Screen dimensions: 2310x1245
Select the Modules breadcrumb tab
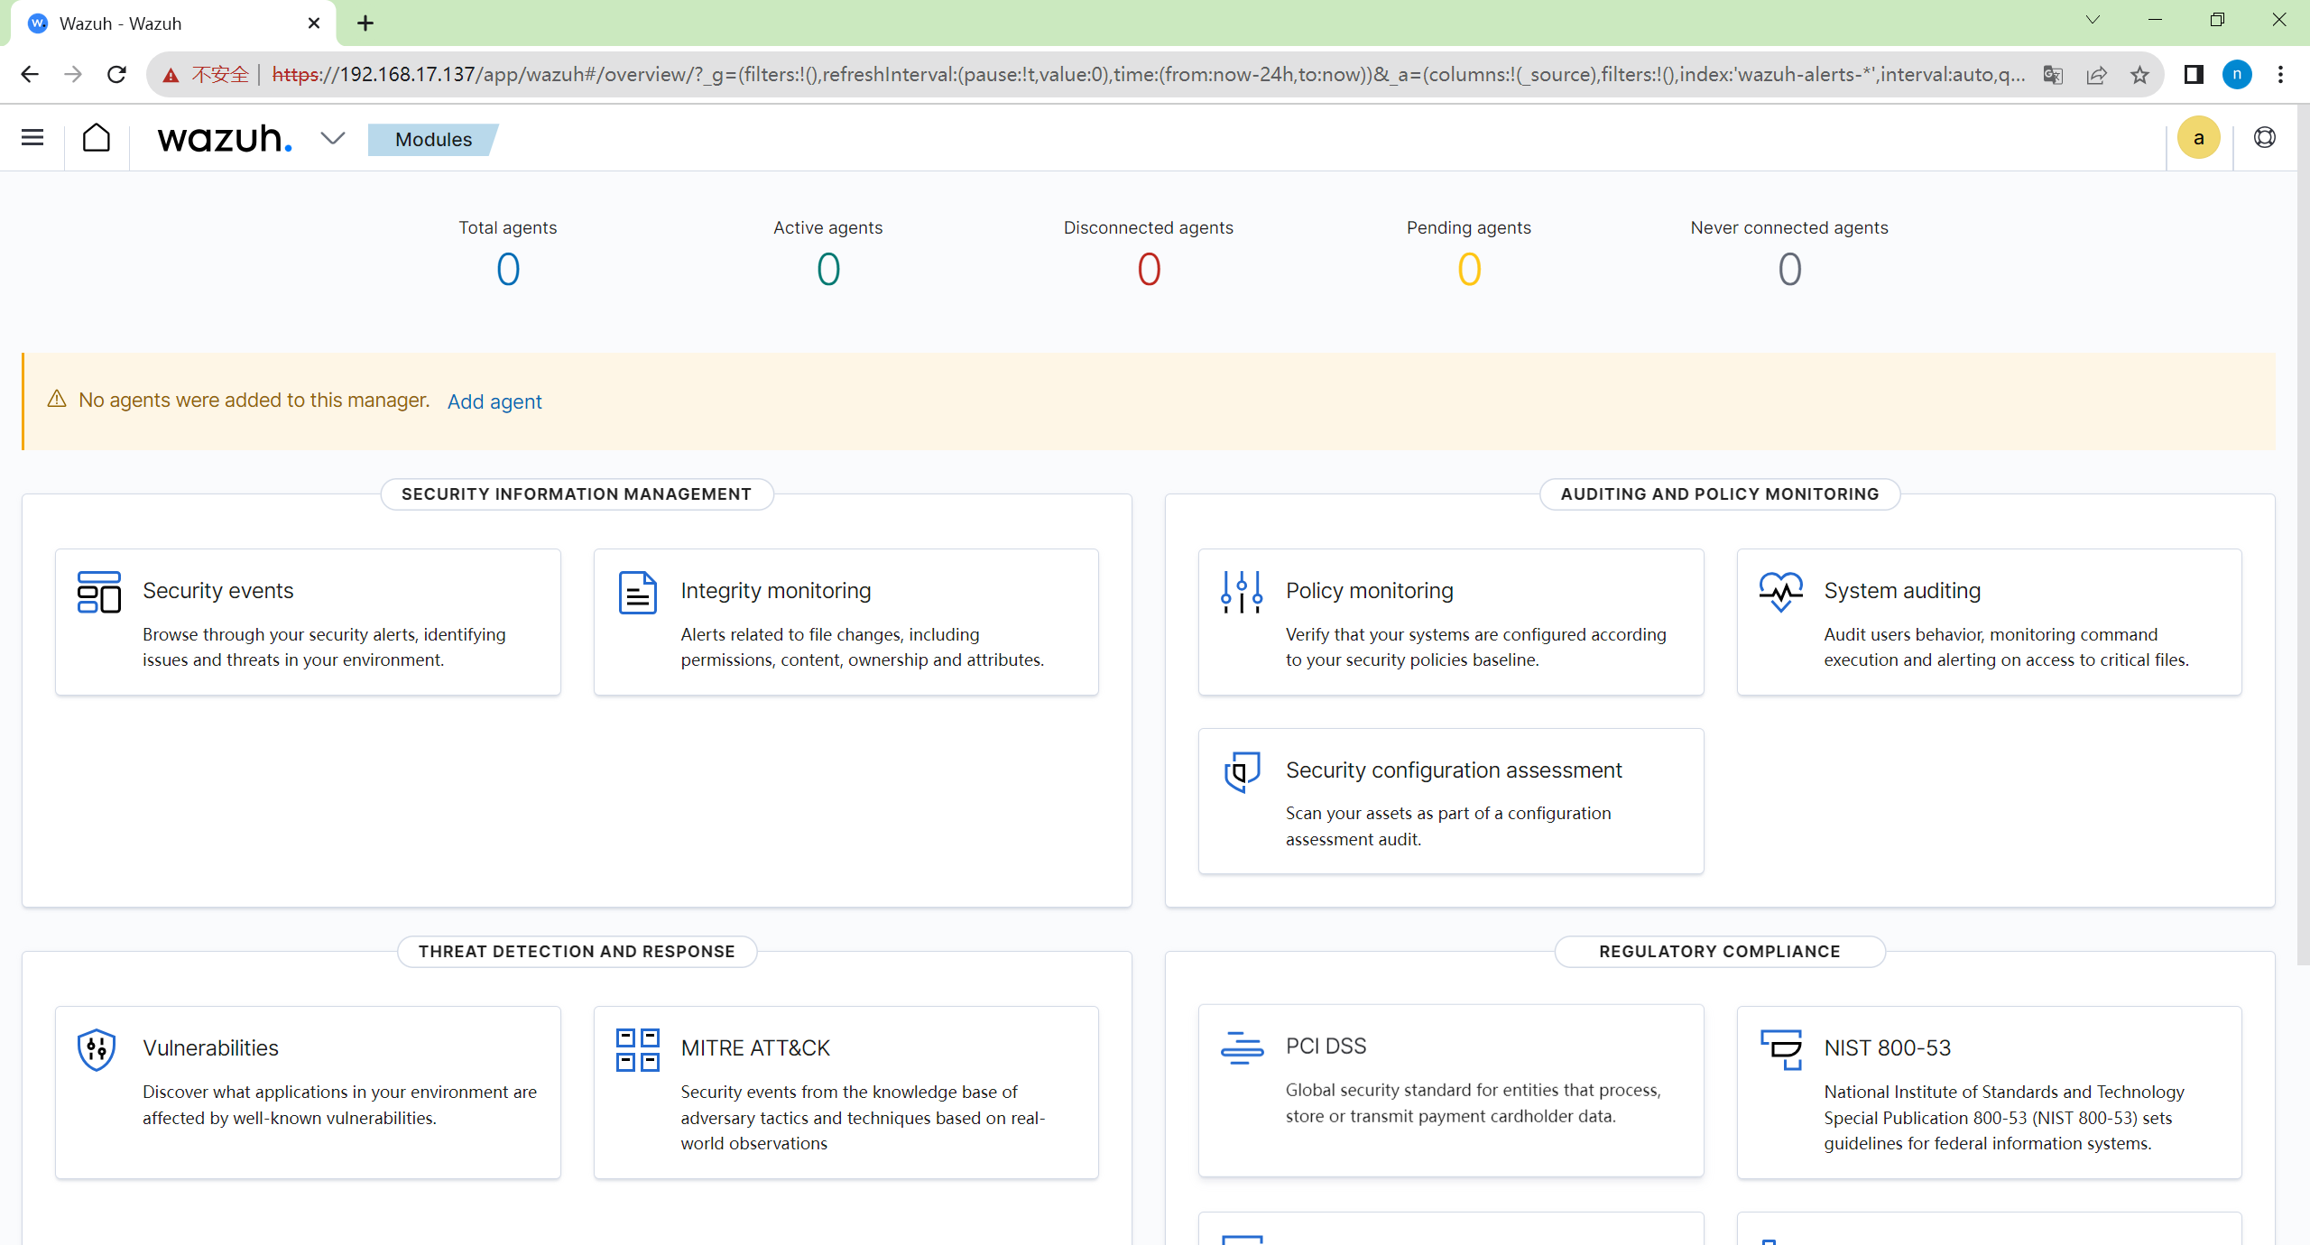(433, 139)
